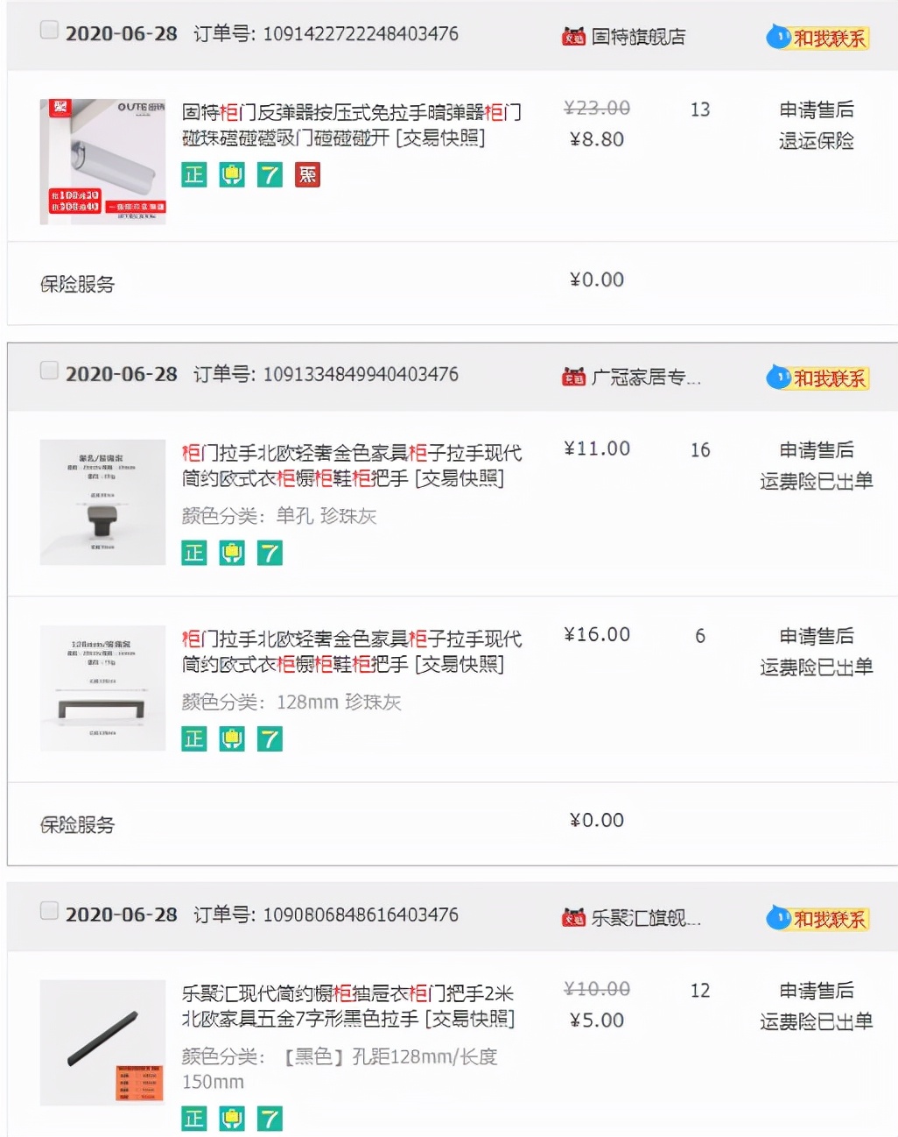Viewport: 898px width, 1137px height.
Task: Check the checkbox beside the 乐聚汇 order date
Action: 49,909
